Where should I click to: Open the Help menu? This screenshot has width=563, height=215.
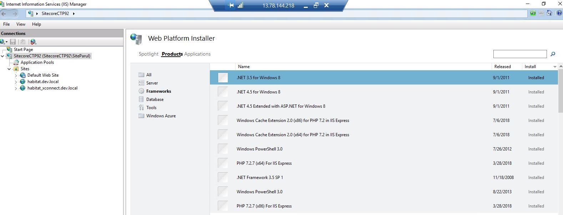pyautogui.click(x=36, y=24)
